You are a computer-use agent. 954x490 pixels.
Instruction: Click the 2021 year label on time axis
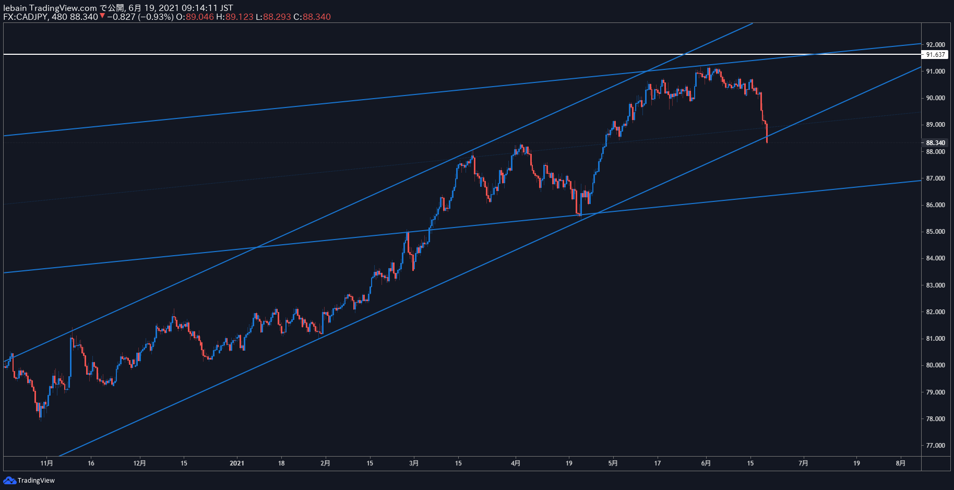pos(237,463)
